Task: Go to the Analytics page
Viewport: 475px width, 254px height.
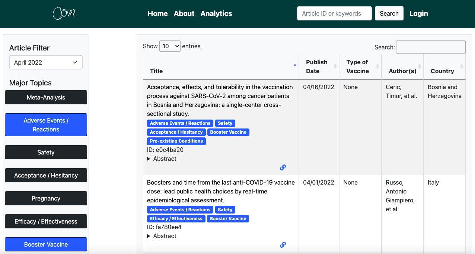Action: click(216, 13)
